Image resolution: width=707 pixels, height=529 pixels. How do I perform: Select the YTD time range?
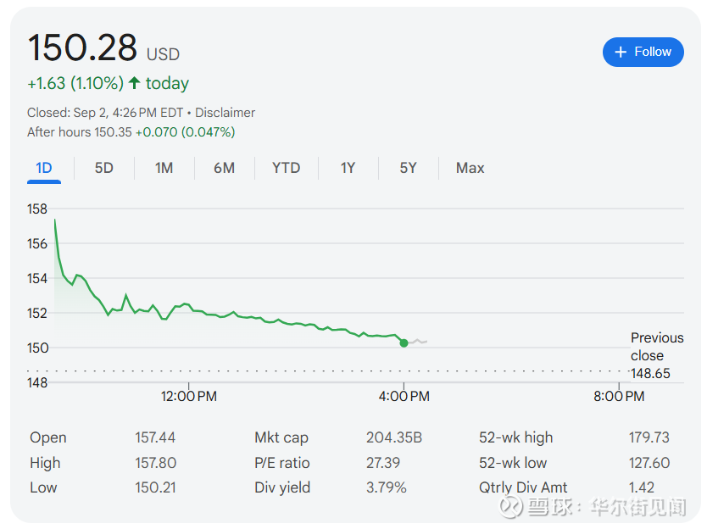pyautogui.click(x=286, y=168)
